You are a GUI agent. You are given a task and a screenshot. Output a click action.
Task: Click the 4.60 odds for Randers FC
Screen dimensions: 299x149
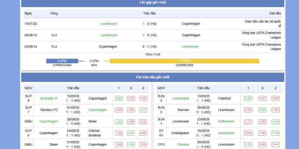tap(119, 110)
